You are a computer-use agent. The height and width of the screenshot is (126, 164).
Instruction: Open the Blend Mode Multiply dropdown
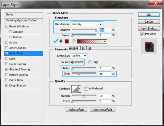pyautogui.click(x=87, y=24)
